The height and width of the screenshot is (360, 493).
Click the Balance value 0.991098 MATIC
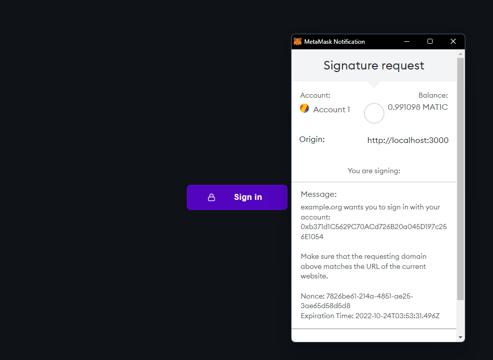click(417, 107)
